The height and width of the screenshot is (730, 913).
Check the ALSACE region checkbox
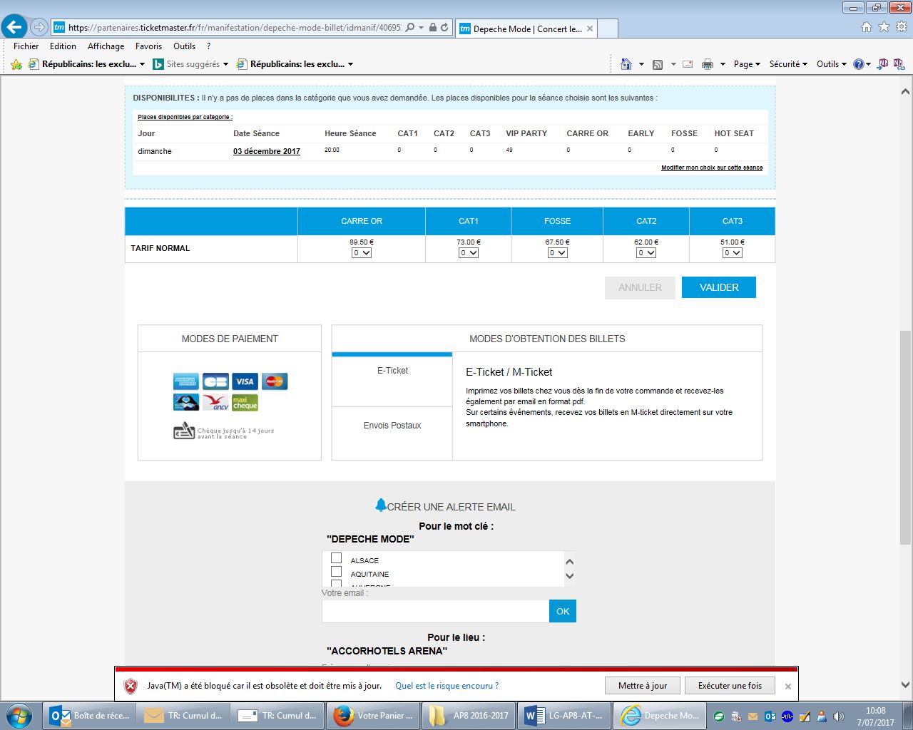coord(337,558)
